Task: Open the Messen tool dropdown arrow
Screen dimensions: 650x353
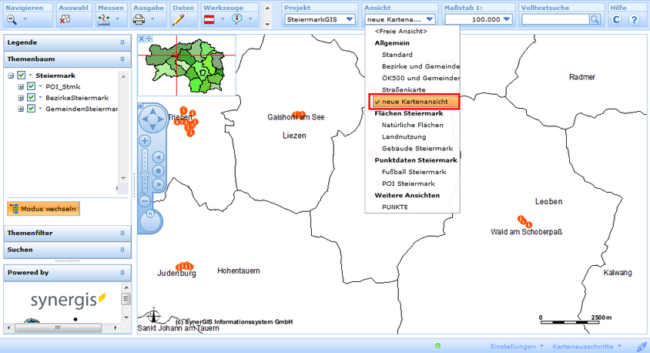Action: coord(117,19)
